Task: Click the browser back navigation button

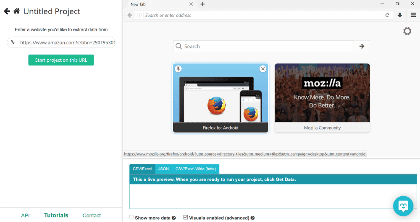Action: [x=130, y=15]
